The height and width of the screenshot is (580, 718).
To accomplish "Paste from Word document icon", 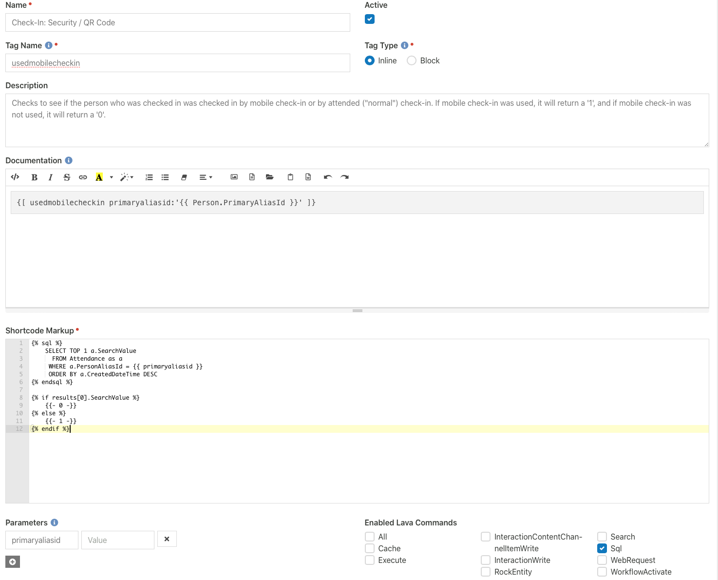I will pyautogui.click(x=308, y=177).
